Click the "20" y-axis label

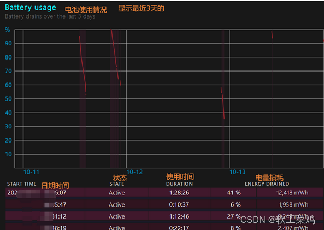click(x=8, y=140)
